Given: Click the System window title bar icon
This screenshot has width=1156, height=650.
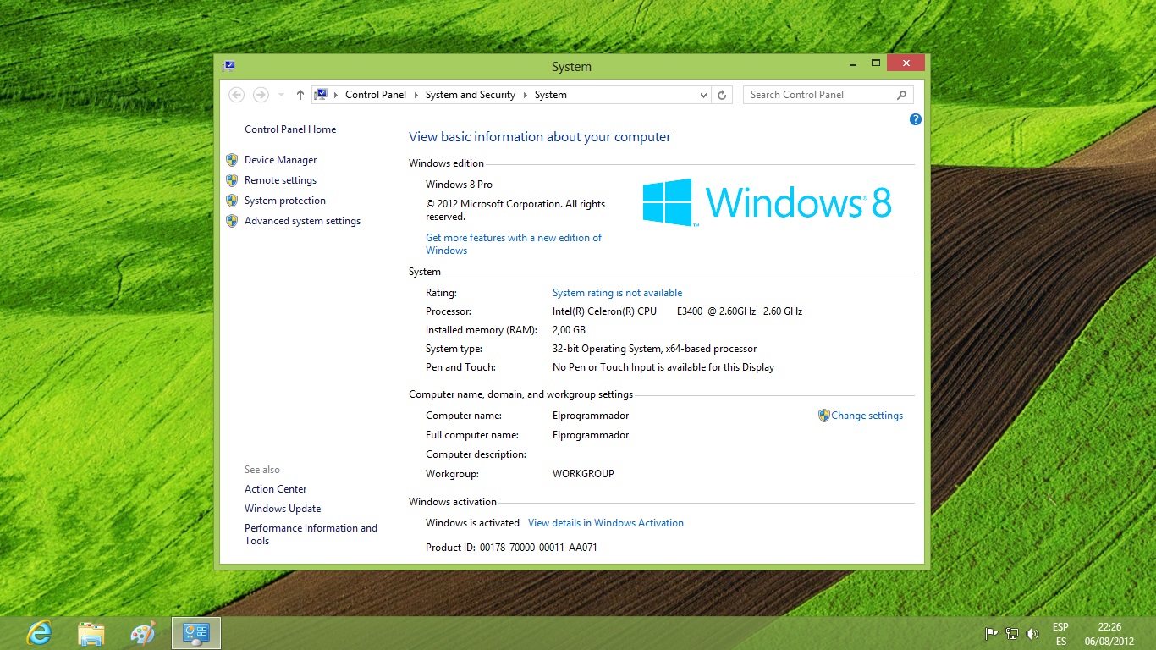Looking at the screenshot, I should (228, 66).
